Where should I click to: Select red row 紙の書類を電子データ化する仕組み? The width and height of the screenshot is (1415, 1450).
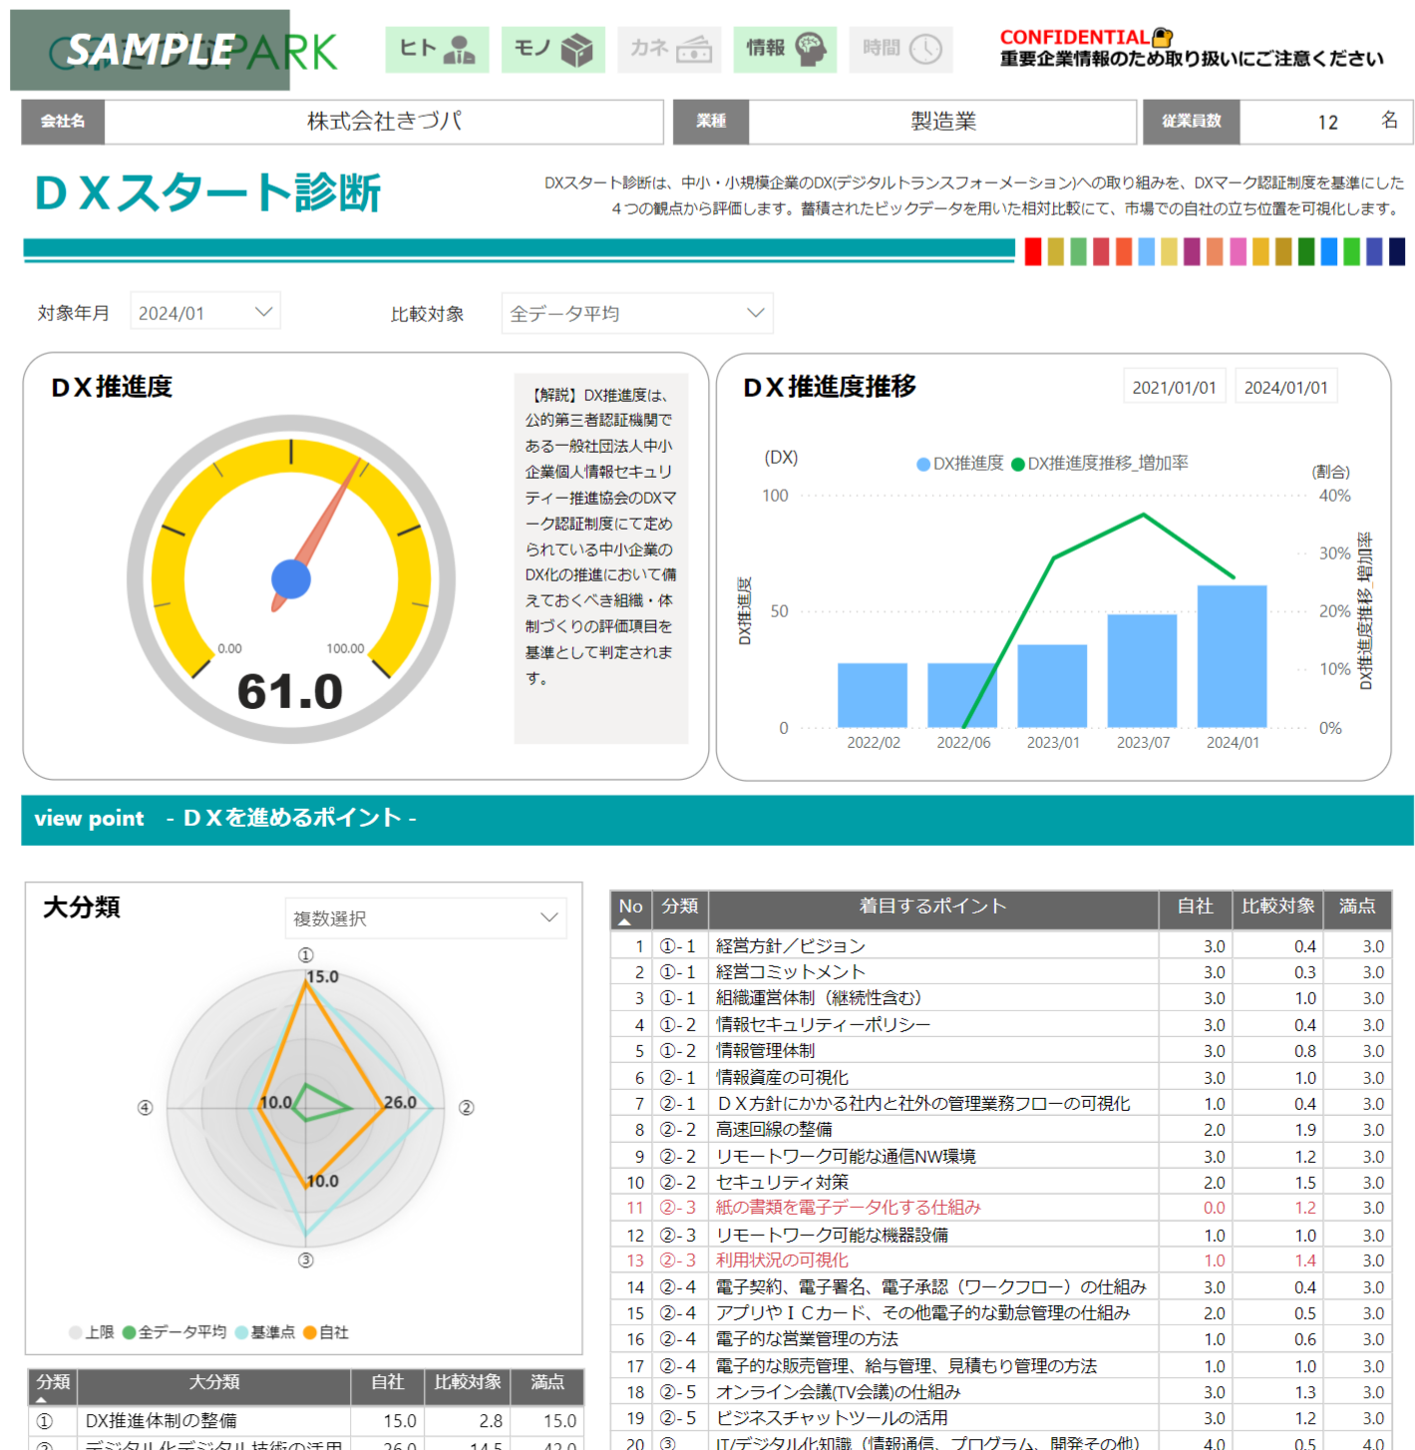(1001, 1208)
